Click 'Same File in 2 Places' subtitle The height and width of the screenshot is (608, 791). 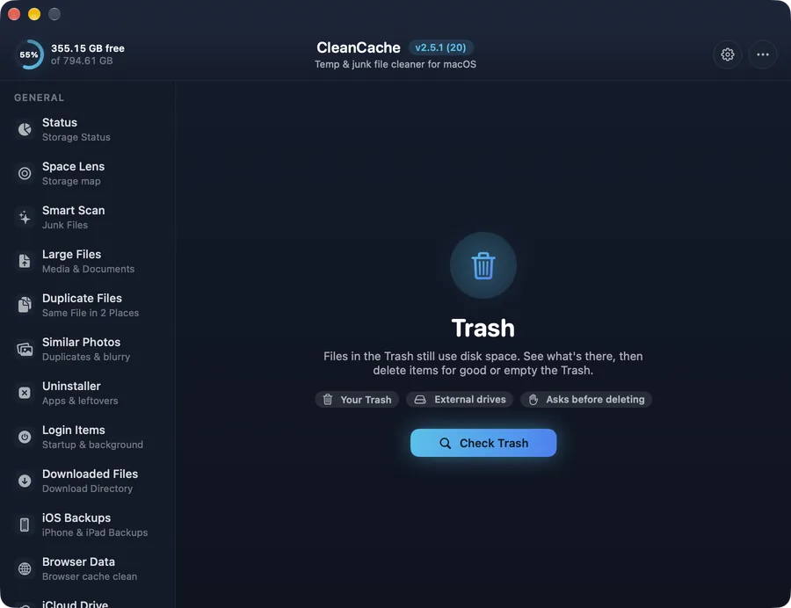coord(91,313)
